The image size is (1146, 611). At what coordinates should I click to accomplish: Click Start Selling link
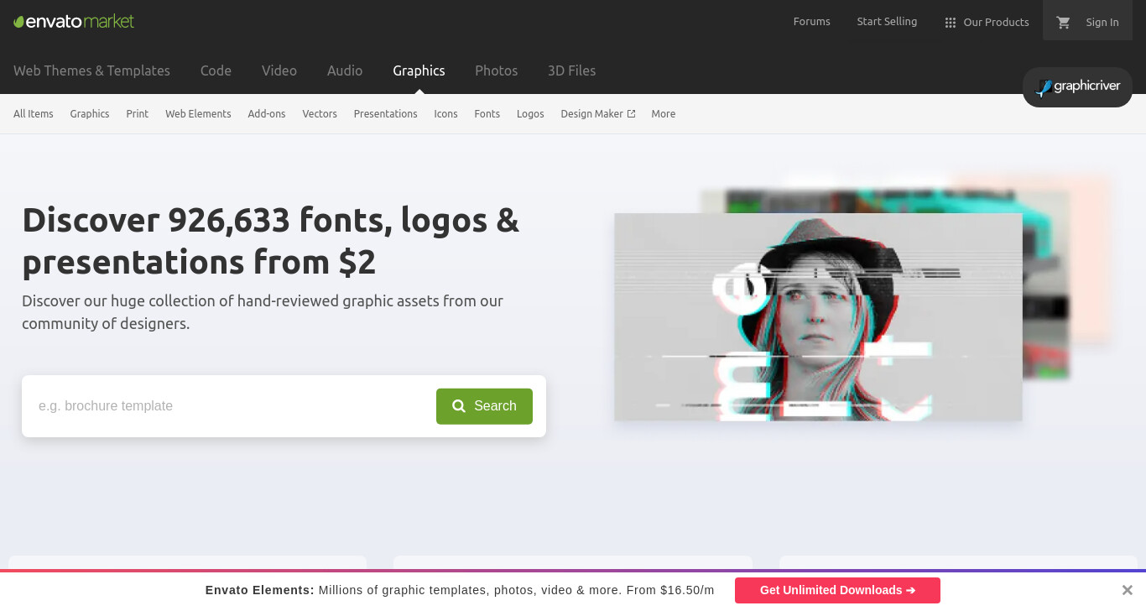[887, 22]
